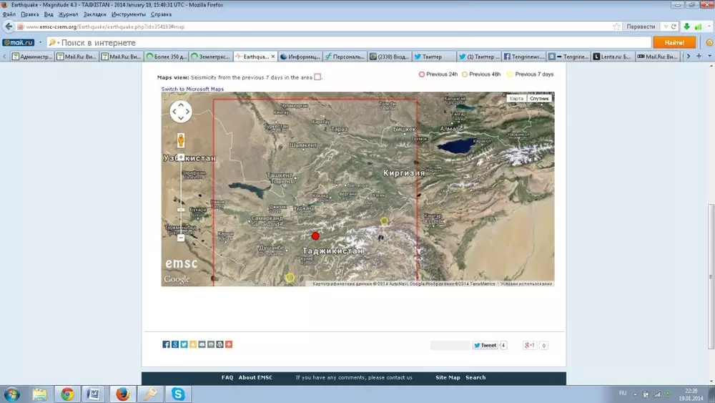Switch map to Спутник satellite view
Image resolution: width=715 pixels, height=403 pixels.
(x=539, y=98)
